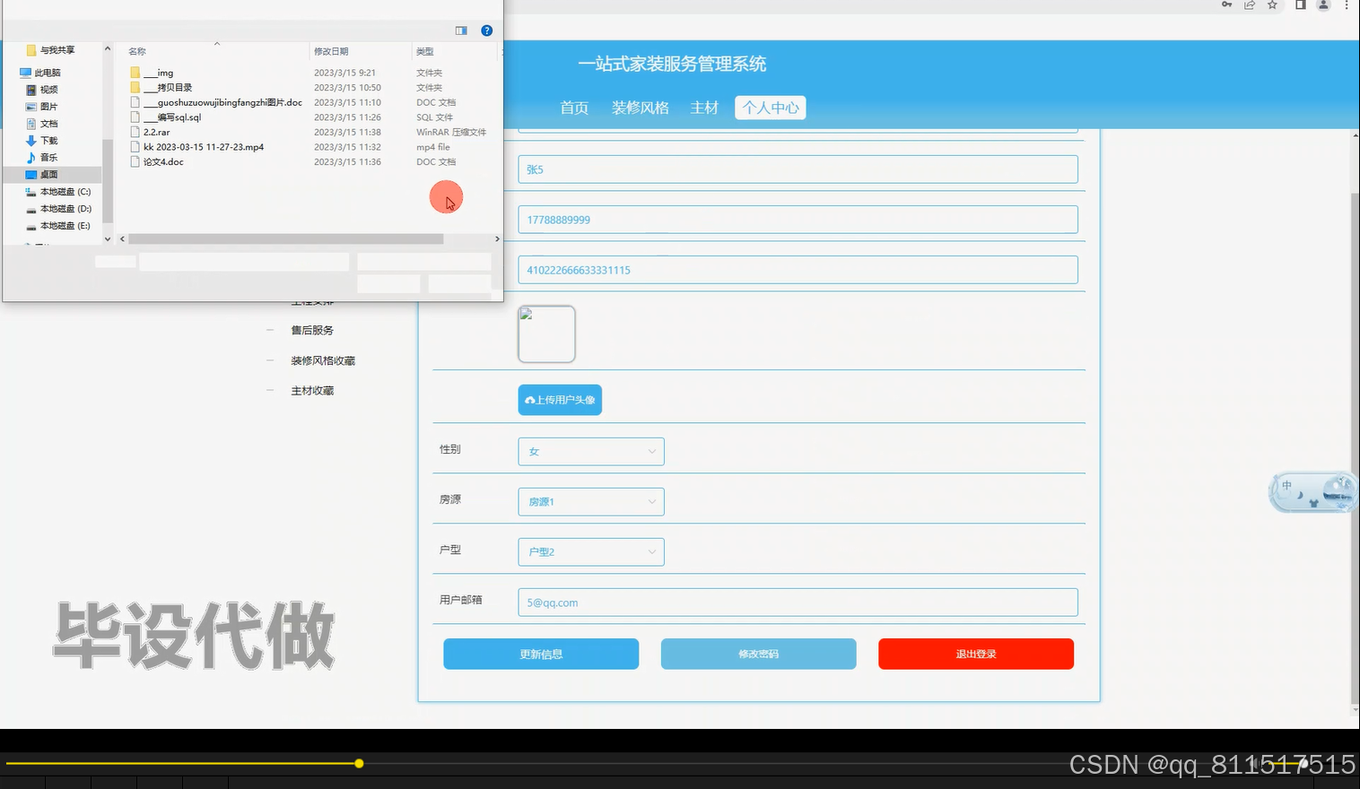Click the yellow video progress bar marker
Image resolution: width=1360 pixels, height=789 pixels.
[x=359, y=763]
